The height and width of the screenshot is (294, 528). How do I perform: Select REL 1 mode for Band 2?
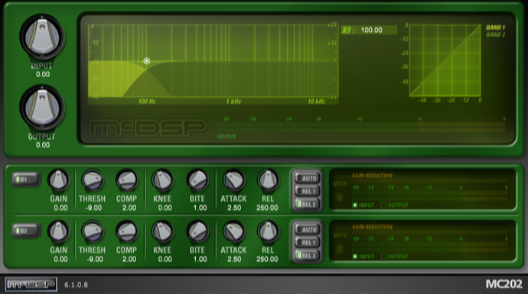point(307,243)
